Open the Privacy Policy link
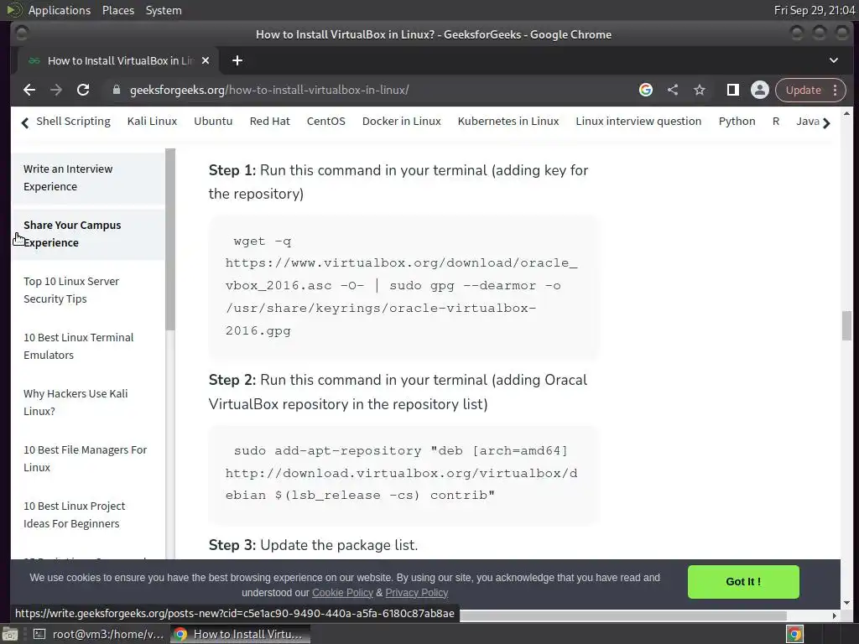This screenshot has width=859, height=644. pyautogui.click(x=416, y=593)
